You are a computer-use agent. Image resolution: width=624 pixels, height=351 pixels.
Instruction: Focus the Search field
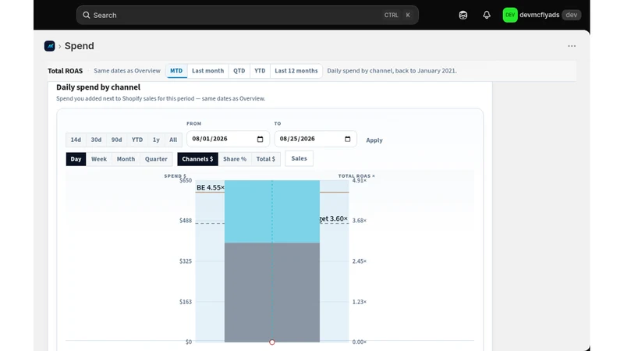click(247, 15)
